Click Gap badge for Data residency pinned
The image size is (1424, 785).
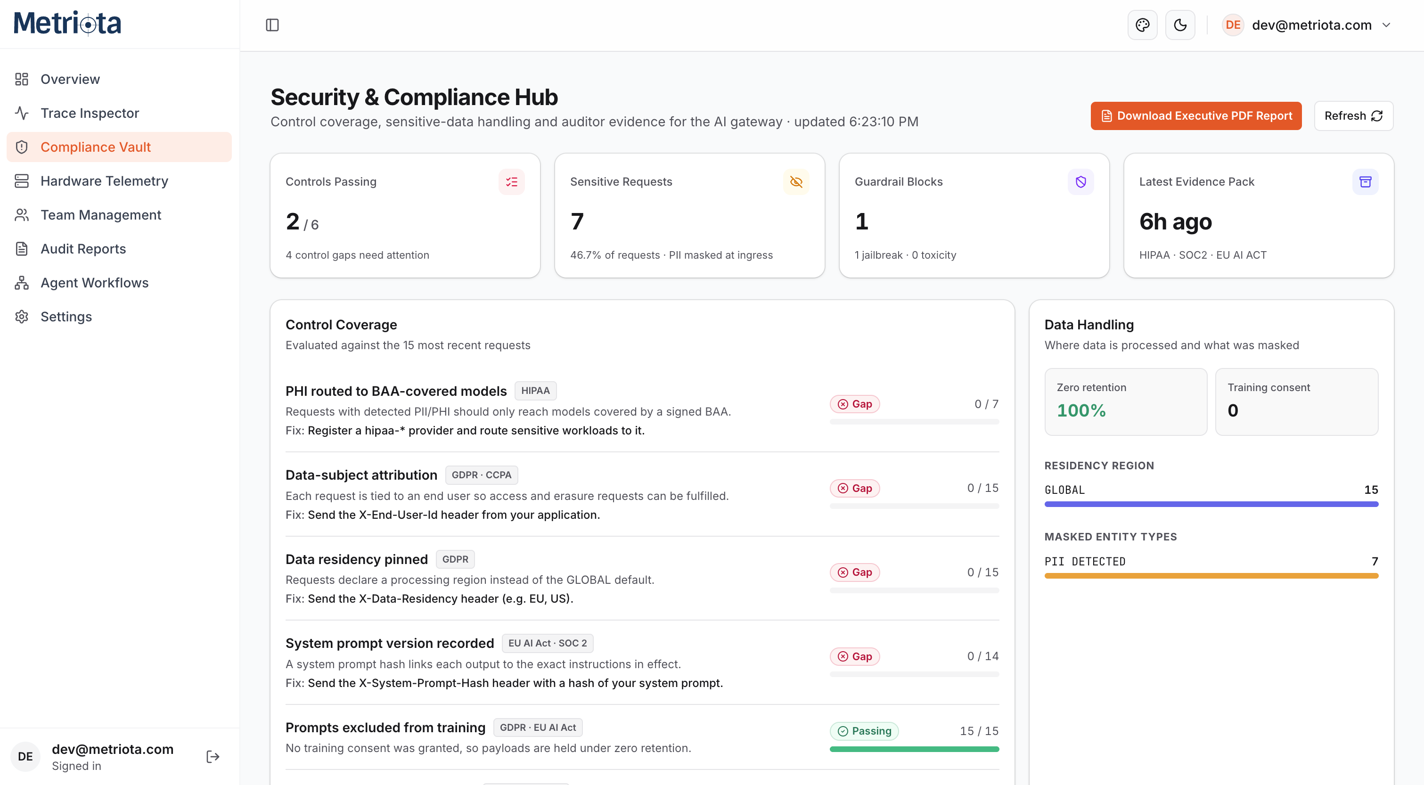(855, 572)
